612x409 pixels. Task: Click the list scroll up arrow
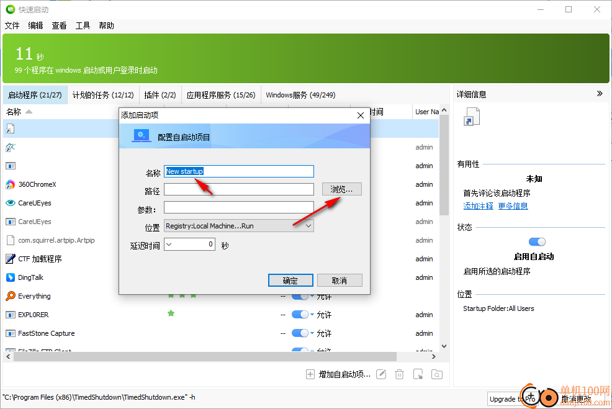[444, 110]
